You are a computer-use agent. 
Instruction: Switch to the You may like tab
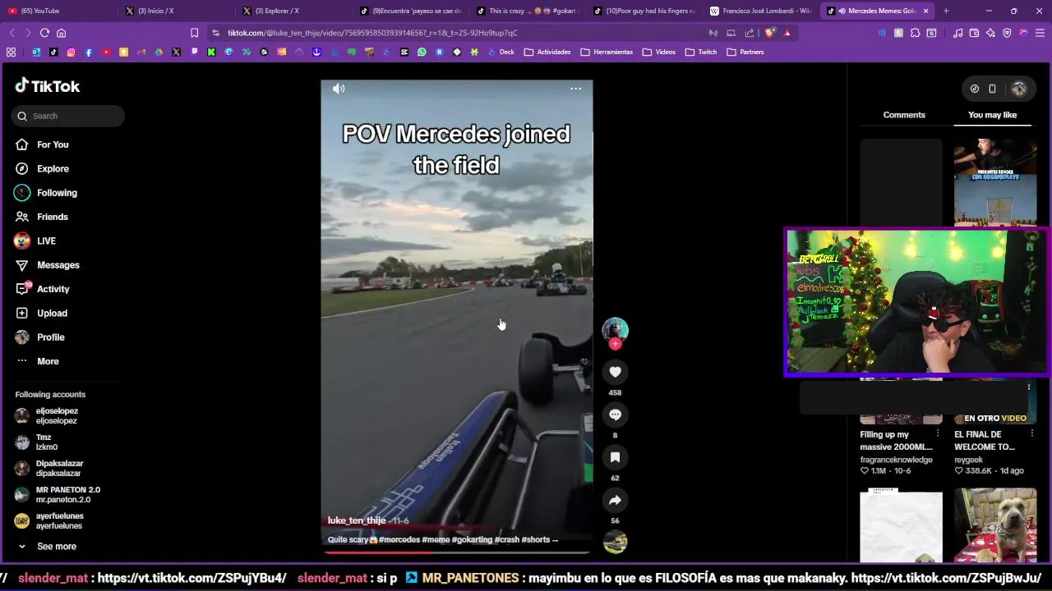point(992,115)
